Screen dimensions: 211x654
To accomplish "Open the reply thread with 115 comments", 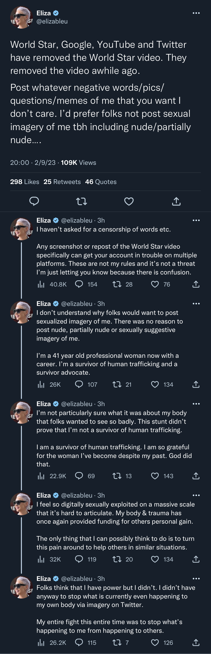I will tap(86, 642).
